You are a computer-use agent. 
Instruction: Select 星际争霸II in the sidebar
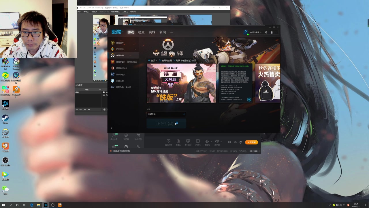click(x=123, y=75)
